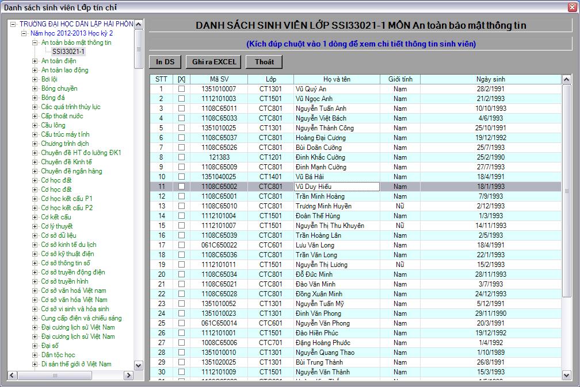Click the student table vertical scrollbar thumb

[566, 191]
